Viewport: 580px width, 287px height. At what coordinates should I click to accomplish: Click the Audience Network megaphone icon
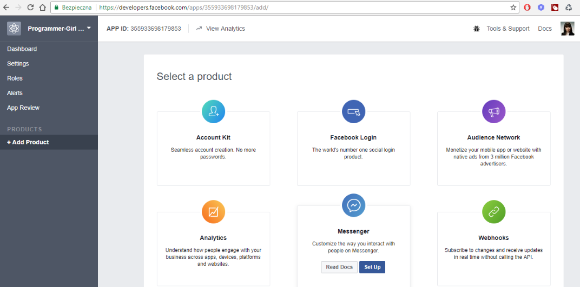(x=493, y=111)
